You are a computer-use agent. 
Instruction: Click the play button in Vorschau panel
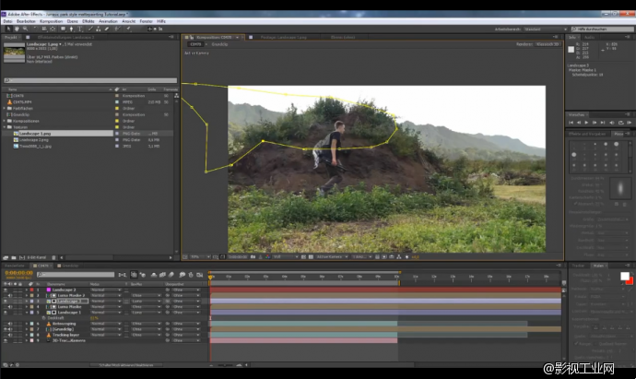pos(586,122)
